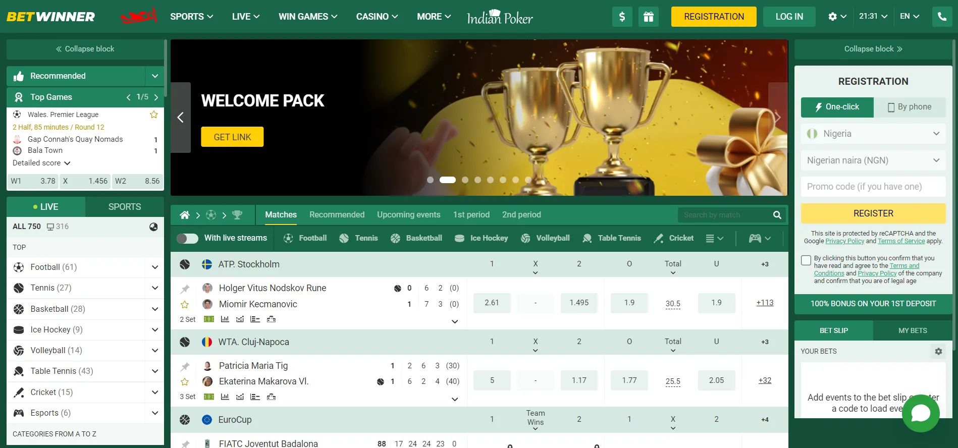Click the Promo code input field
The height and width of the screenshot is (448, 958).
click(x=873, y=187)
